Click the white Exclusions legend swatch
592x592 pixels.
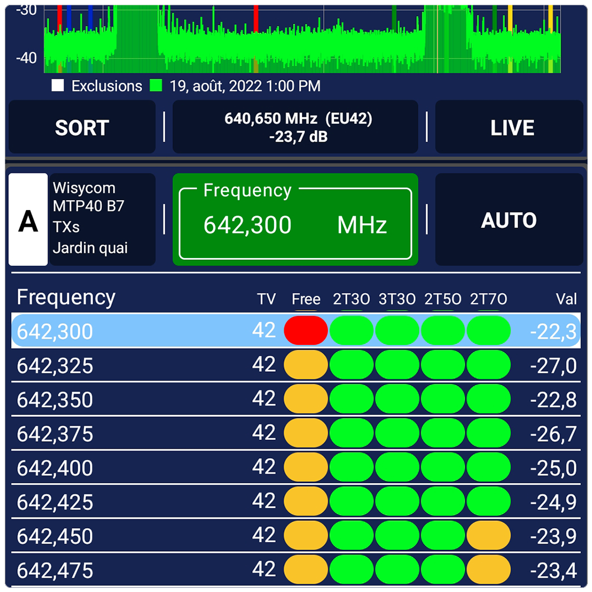tap(58, 85)
